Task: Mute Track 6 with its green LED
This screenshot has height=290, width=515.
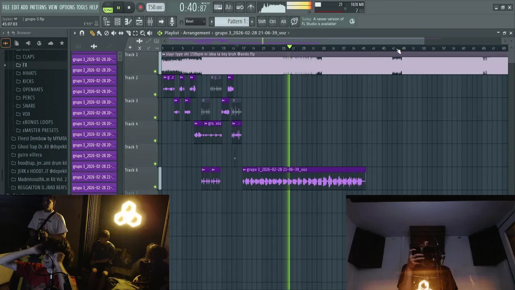Action: pos(155,187)
